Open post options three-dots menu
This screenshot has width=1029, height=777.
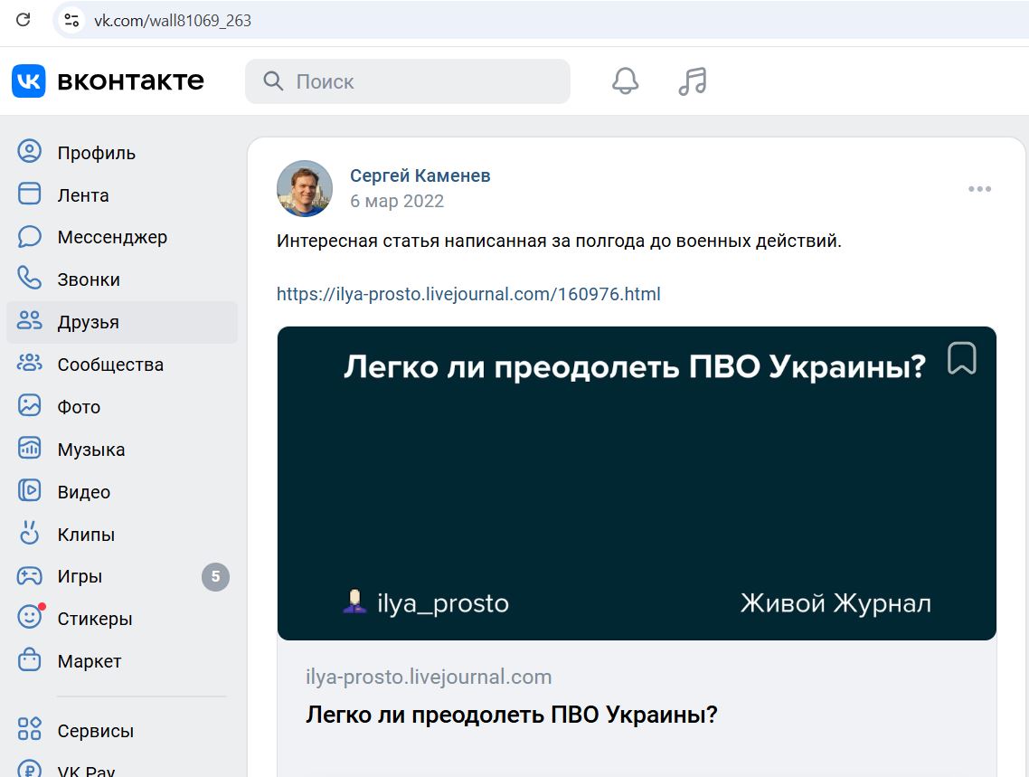point(979,189)
